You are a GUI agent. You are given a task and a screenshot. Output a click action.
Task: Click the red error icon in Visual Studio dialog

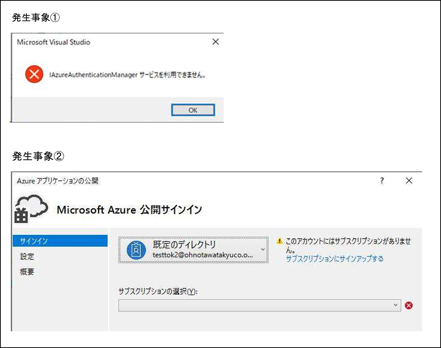[34, 74]
